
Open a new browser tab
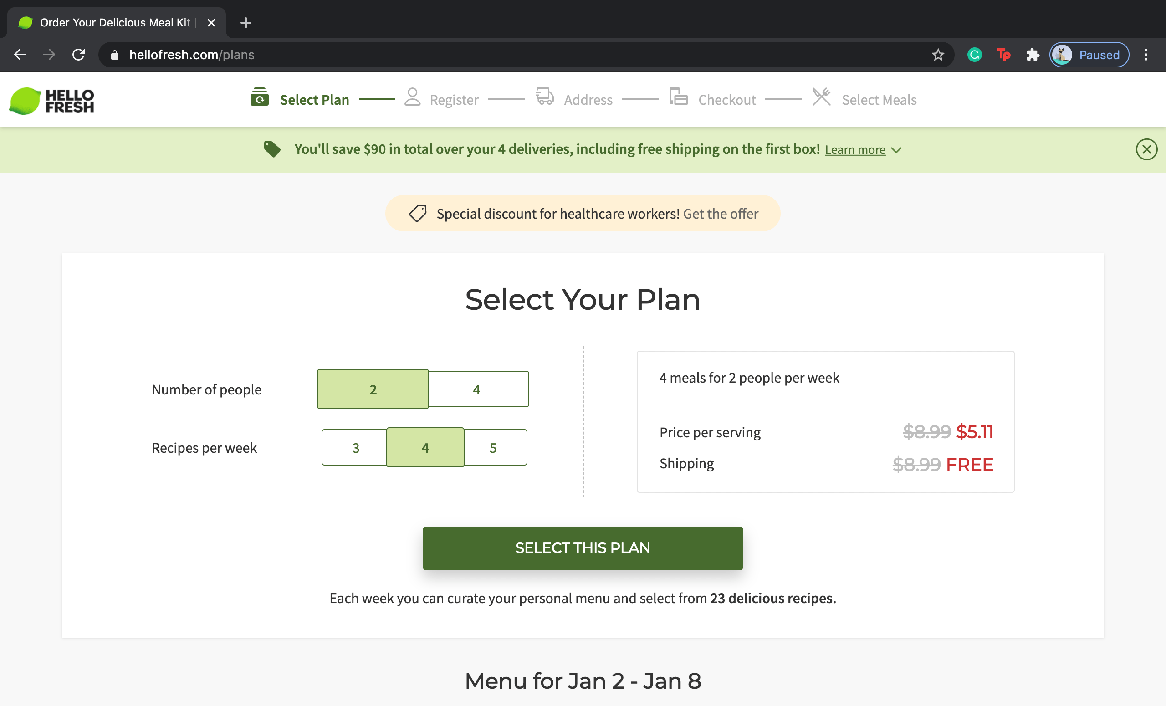tap(245, 23)
